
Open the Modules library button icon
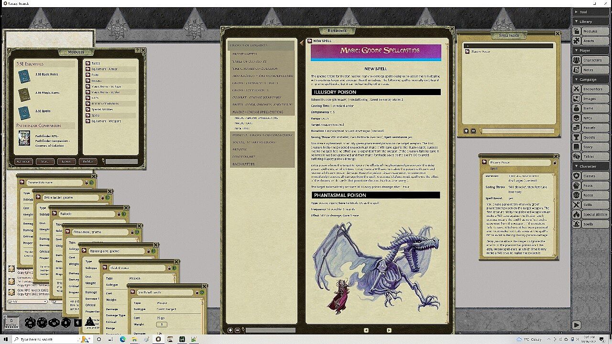[577, 31]
